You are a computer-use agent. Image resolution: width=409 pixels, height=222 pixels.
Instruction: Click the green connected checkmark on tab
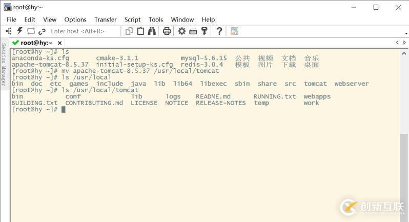pyautogui.click(x=15, y=43)
